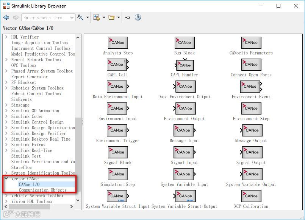305x220 pixels.
Task: Select the System Variable Struct Input block
Action: 118,196
